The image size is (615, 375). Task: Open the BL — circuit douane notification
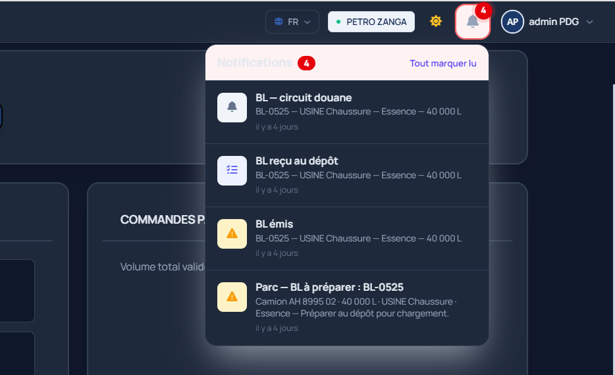(347, 112)
